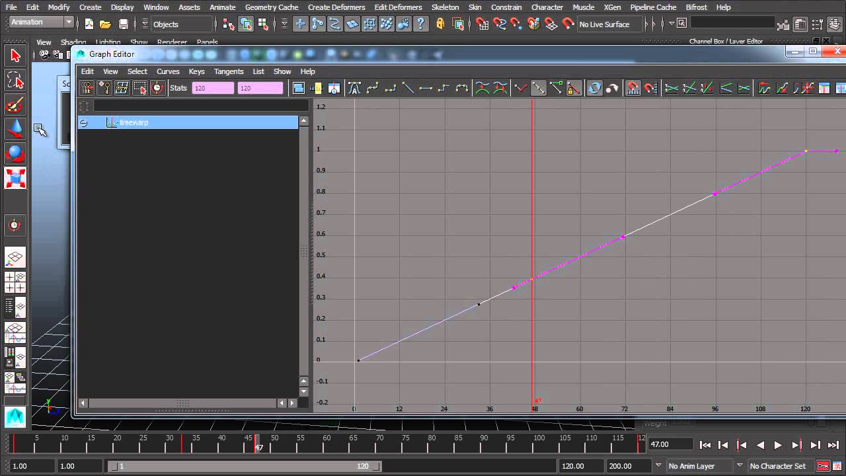The image size is (846, 476).
Task: Toggle Time Snap magnet icon
Action: (x=633, y=88)
